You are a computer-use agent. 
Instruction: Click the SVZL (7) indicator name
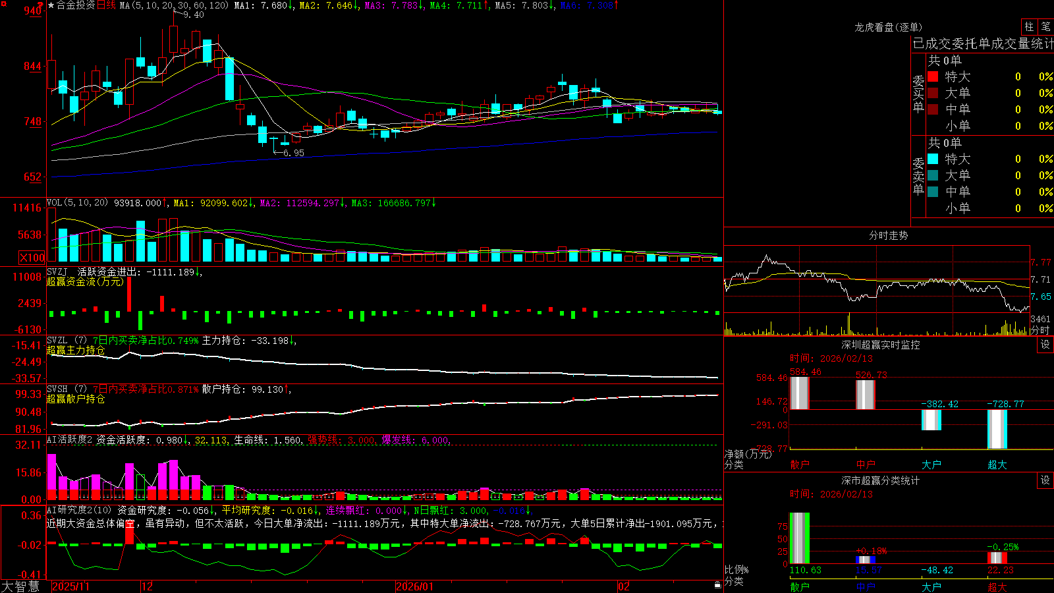tap(67, 341)
